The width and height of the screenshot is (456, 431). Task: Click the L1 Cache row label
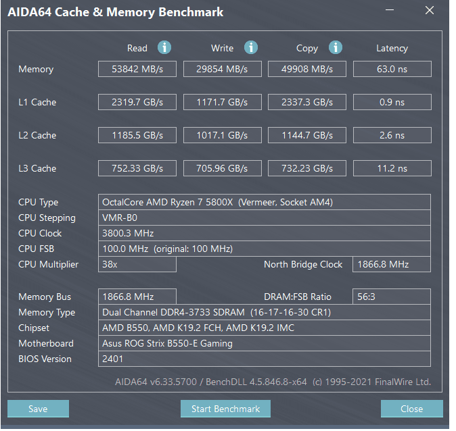(x=37, y=102)
